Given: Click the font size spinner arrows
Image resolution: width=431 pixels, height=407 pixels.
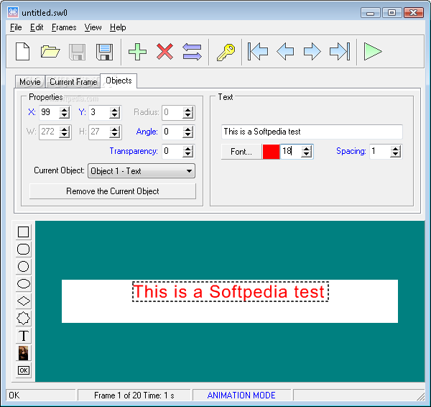Looking at the screenshot, I should coord(306,151).
